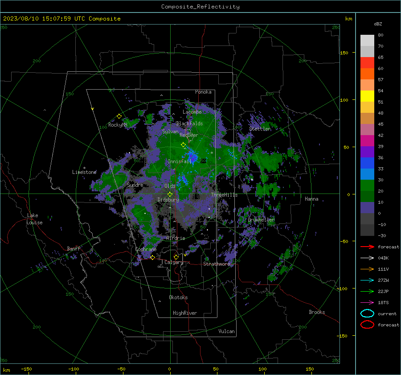
Task: Click the red 'forecast' ellipse legend icon
Action: pyautogui.click(x=367, y=325)
